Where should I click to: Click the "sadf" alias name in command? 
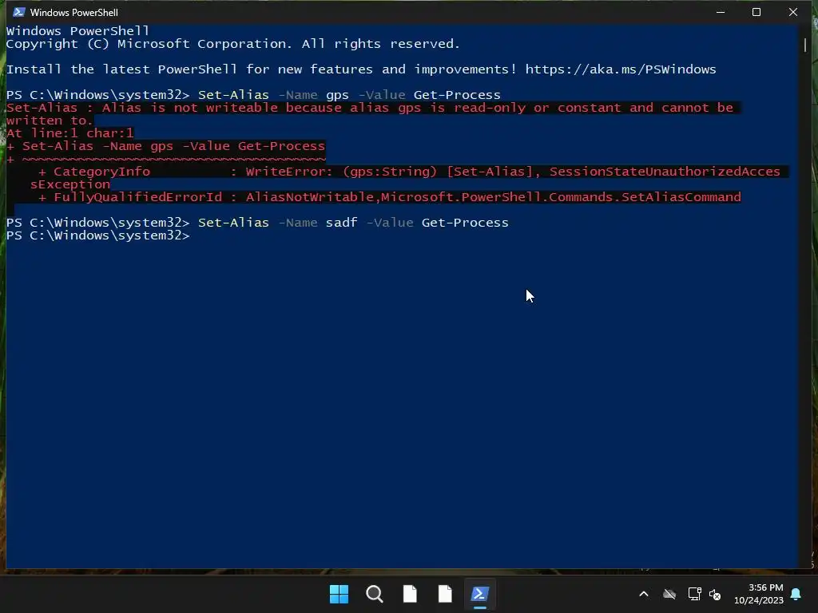tap(342, 223)
